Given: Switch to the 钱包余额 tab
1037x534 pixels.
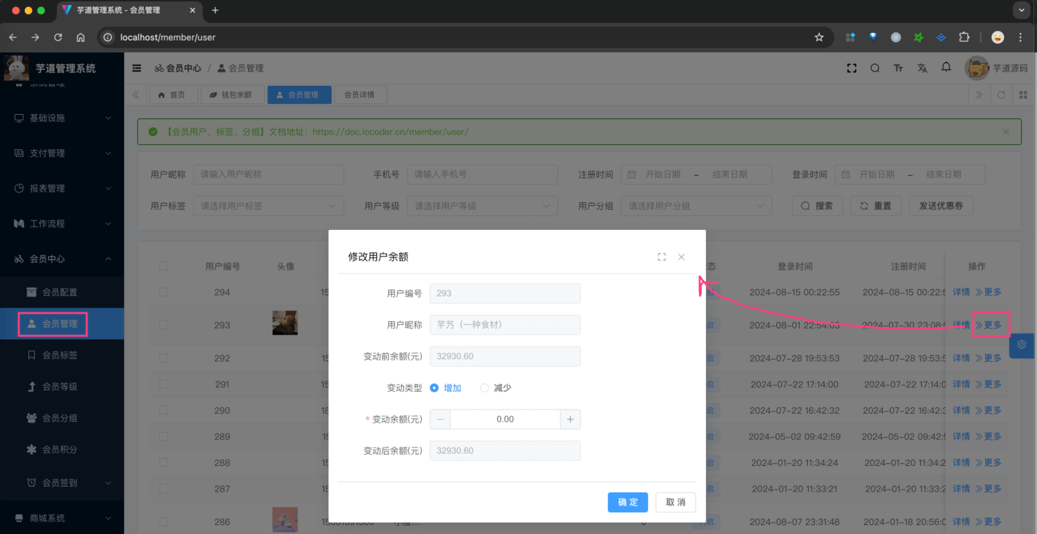Looking at the screenshot, I should point(231,95).
